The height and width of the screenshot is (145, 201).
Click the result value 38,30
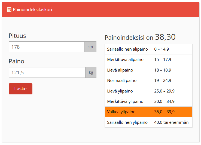click(165, 37)
